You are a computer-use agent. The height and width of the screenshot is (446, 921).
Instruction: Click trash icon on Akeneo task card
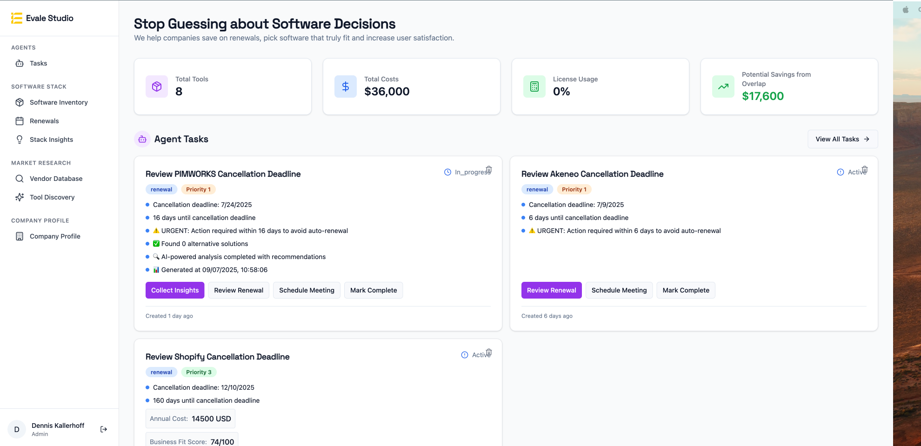click(865, 170)
